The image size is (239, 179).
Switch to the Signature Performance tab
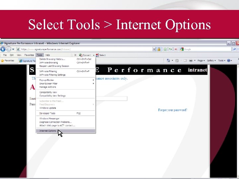tap(28, 61)
